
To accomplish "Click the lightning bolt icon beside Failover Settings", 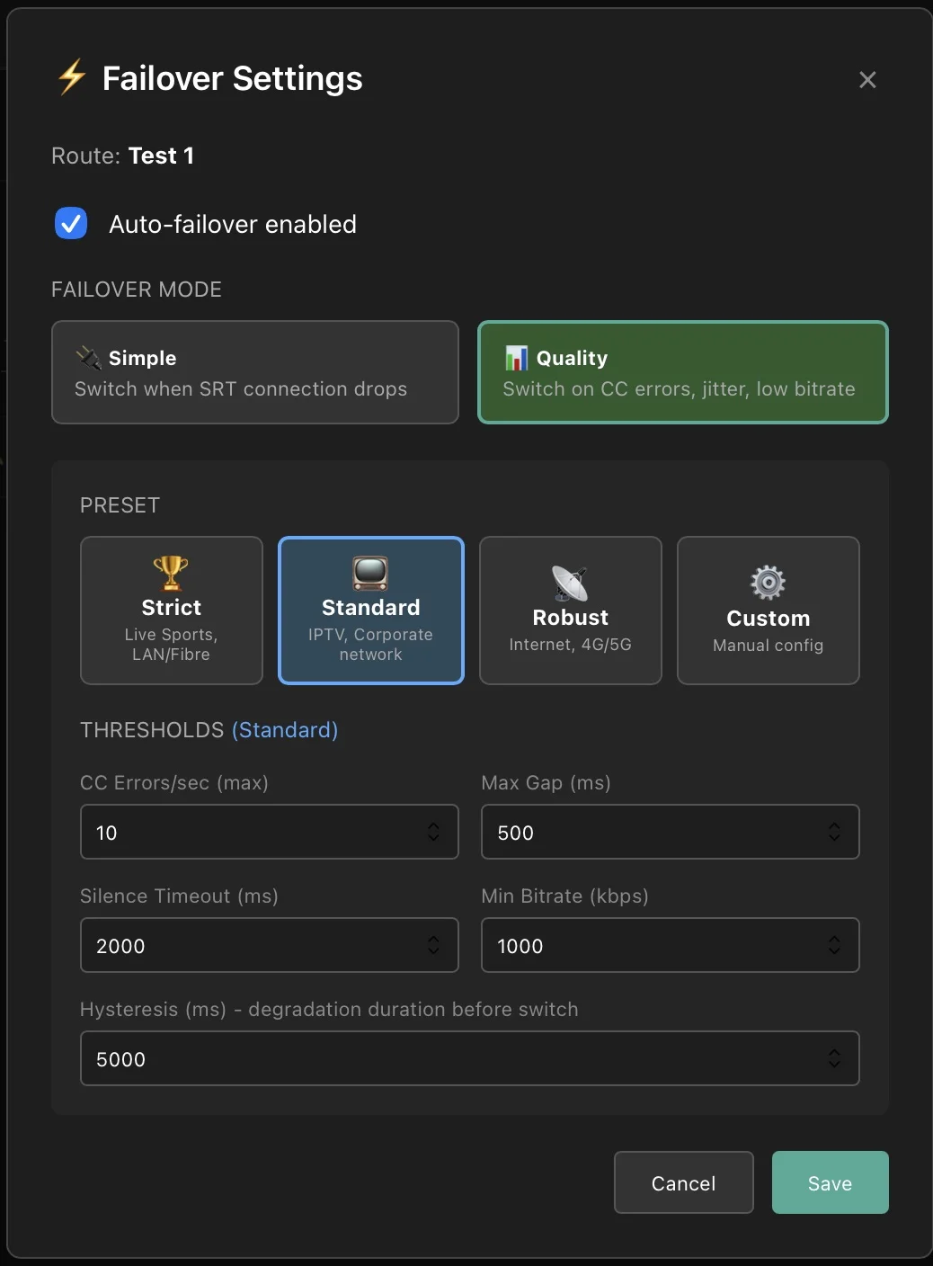I will [71, 78].
